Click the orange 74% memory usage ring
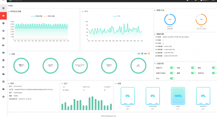Image resolution: width=217 pixels, height=117 pixels. tap(201, 20)
